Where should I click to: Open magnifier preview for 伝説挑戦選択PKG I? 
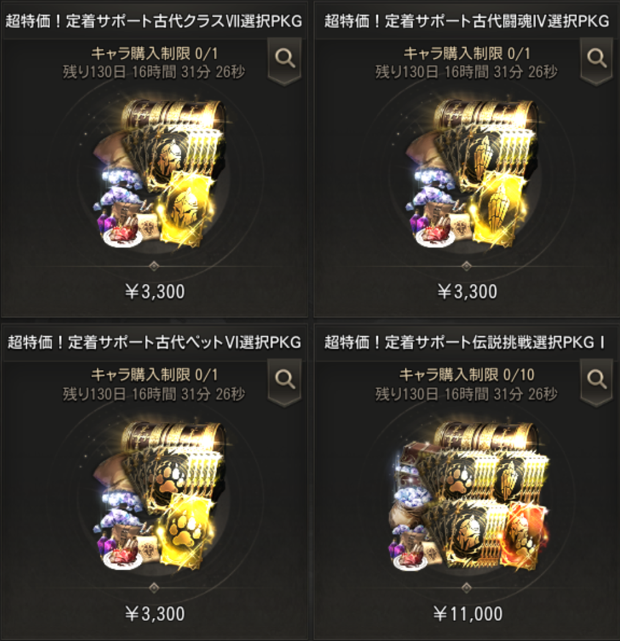pos(596,381)
